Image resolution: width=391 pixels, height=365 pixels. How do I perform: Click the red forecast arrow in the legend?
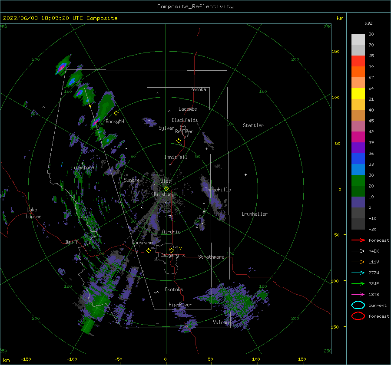click(x=358, y=240)
